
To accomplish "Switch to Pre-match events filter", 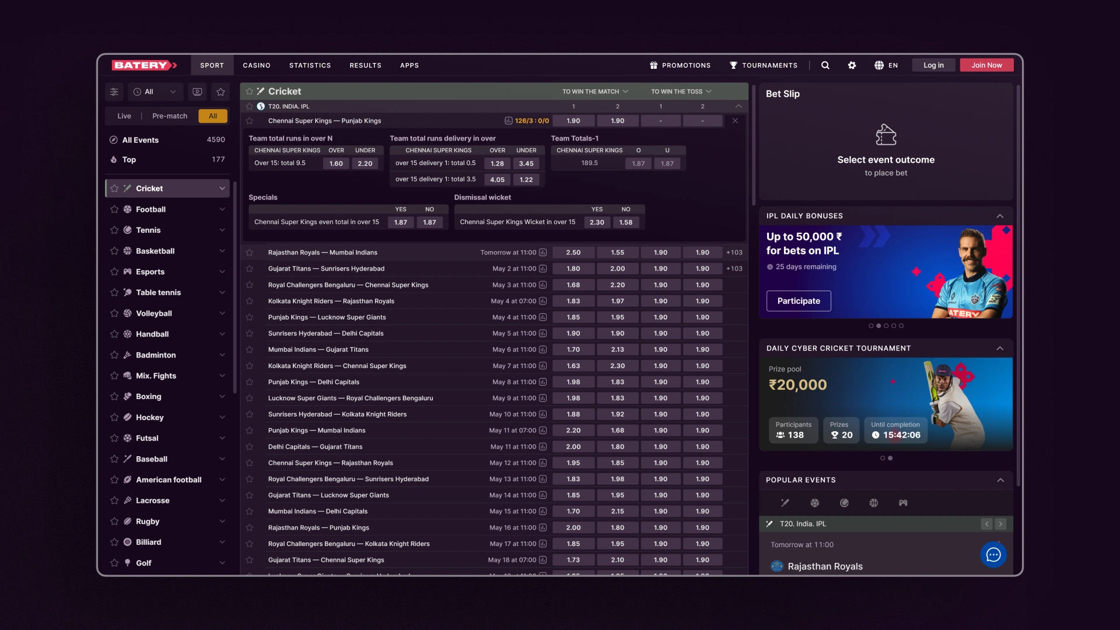I will (x=170, y=116).
